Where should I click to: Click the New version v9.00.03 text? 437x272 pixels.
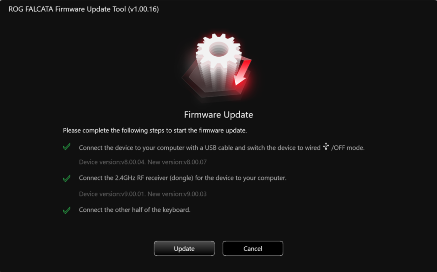tap(177, 194)
